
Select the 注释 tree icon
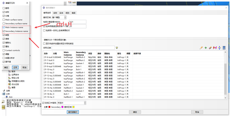(x=4, y=91)
